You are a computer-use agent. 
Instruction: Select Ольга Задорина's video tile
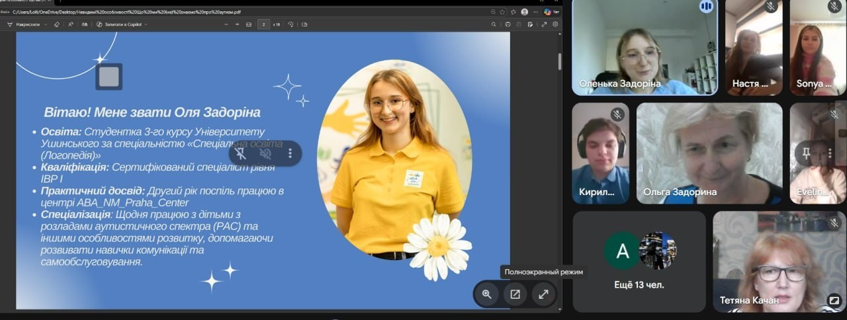tap(709, 153)
